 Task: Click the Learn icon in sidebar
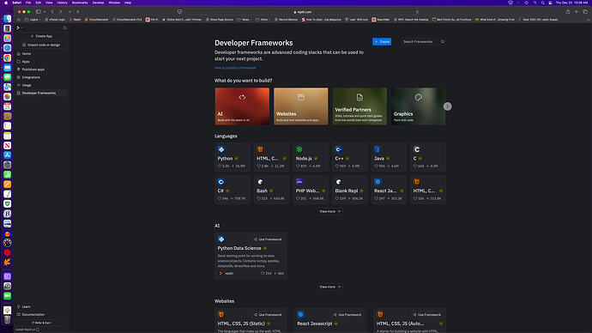19,306
